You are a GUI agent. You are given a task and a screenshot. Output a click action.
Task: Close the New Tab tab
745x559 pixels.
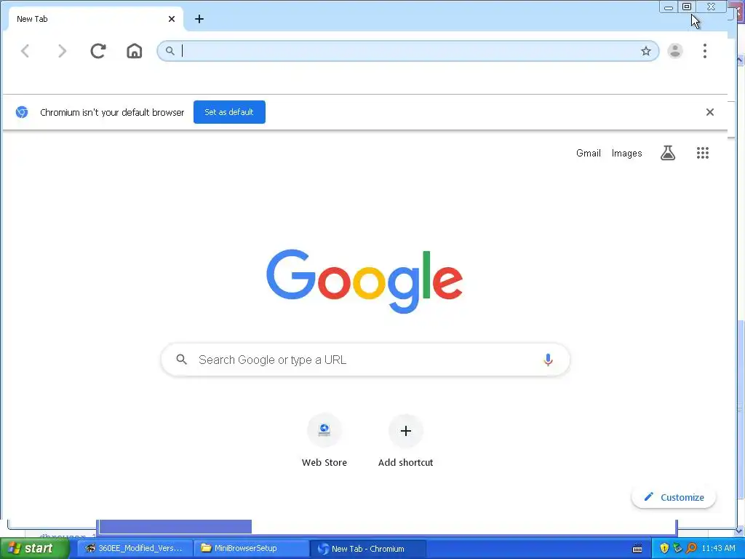(x=172, y=19)
